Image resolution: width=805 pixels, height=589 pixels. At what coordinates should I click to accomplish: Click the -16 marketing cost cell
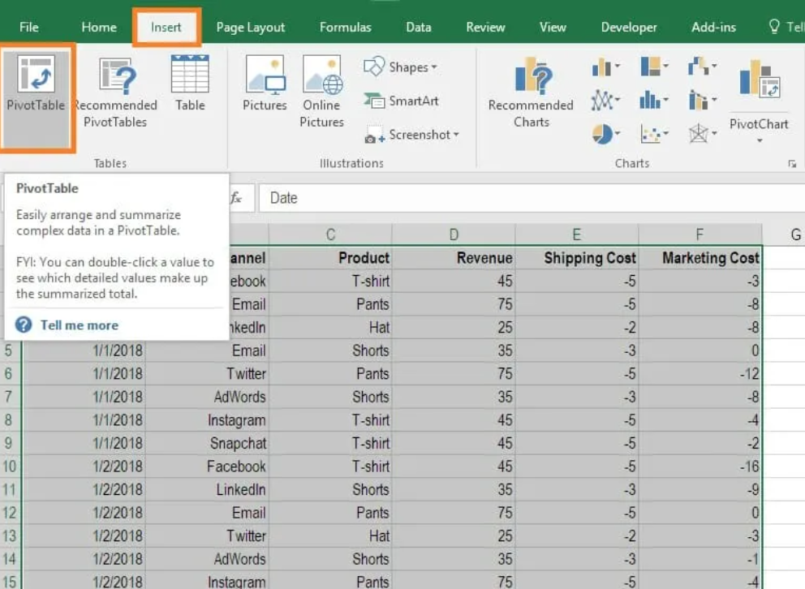[700, 466]
